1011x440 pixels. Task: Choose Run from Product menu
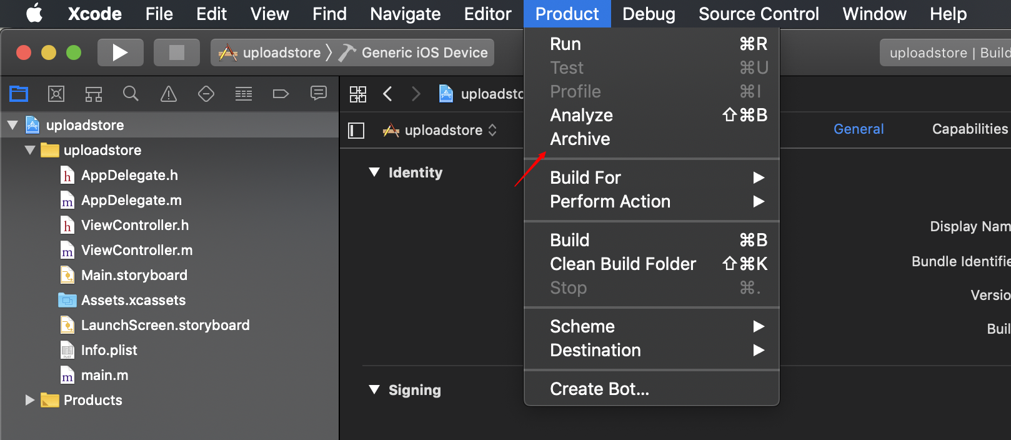click(x=652, y=44)
